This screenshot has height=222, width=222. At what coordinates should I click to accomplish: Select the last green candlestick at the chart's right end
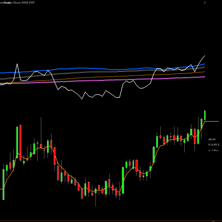coord(205,115)
